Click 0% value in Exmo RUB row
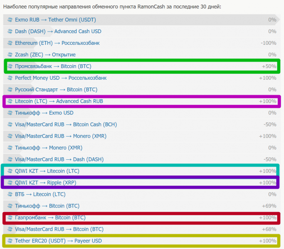 [272, 20]
